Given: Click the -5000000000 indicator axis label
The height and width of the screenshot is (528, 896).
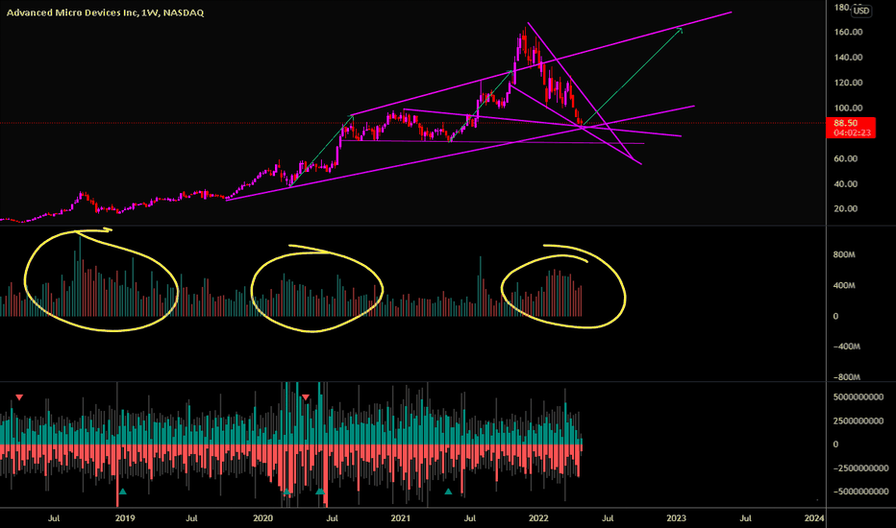Looking at the screenshot, I should (x=860, y=492).
